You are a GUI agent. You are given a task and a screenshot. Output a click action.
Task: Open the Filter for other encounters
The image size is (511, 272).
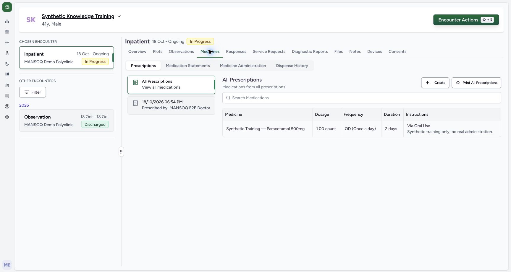point(33,92)
